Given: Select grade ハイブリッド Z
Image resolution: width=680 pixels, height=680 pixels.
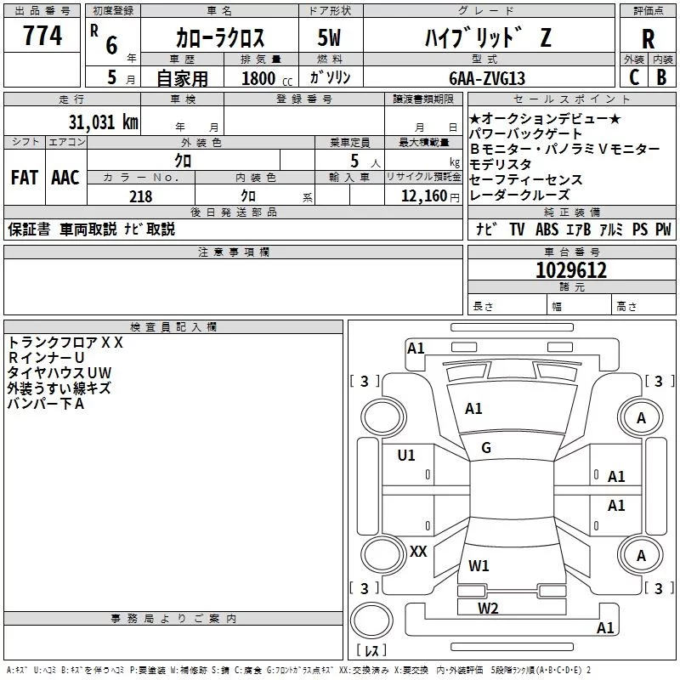Looking at the screenshot, I should coord(488,37).
